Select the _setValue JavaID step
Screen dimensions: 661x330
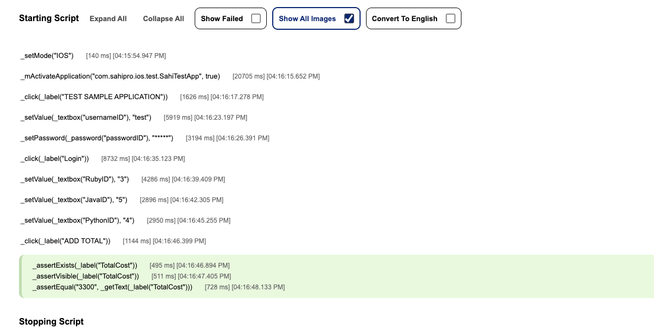click(x=74, y=200)
